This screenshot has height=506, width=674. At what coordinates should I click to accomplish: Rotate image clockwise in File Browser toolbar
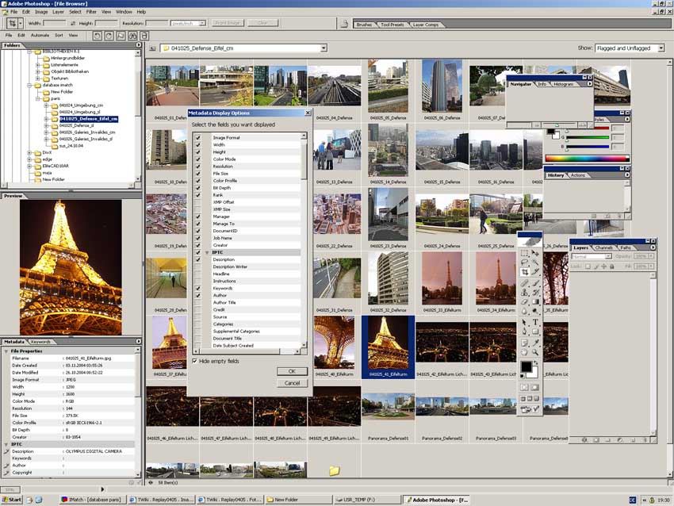point(109,36)
